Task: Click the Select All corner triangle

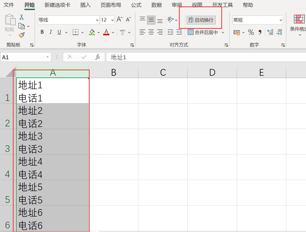Action: (x=11, y=72)
